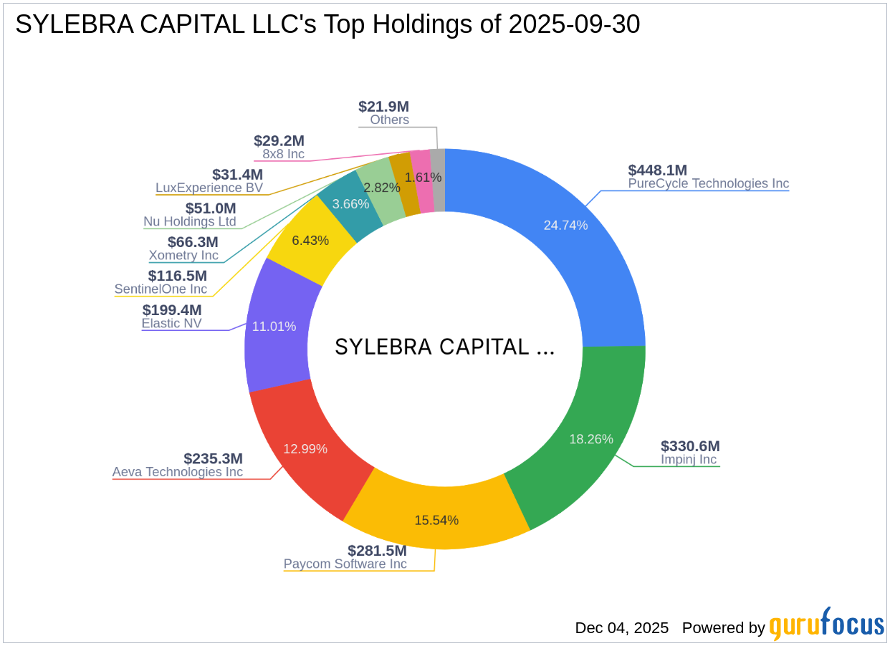Select the teal Xometry Inc slice
The image size is (890, 646).
click(x=350, y=204)
